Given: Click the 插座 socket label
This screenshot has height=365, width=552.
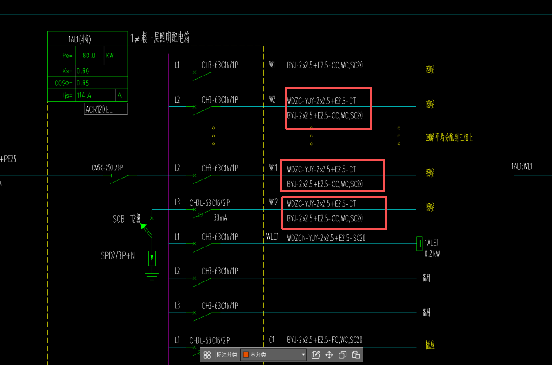Looking at the screenshot, I should point(430,346).
